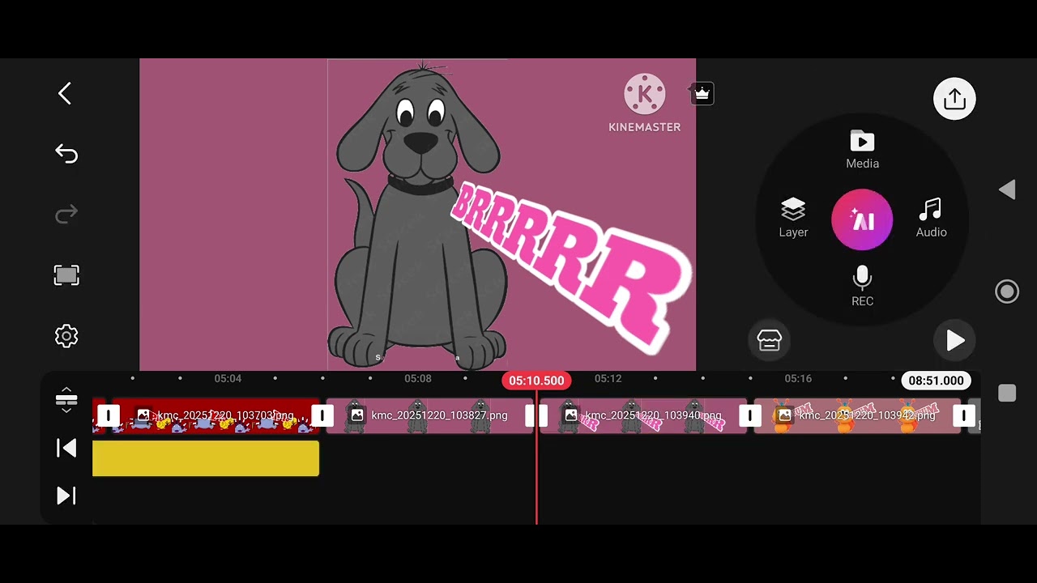Tap Android recents square button
The image size is (1037, 583).
point(1007,394)
